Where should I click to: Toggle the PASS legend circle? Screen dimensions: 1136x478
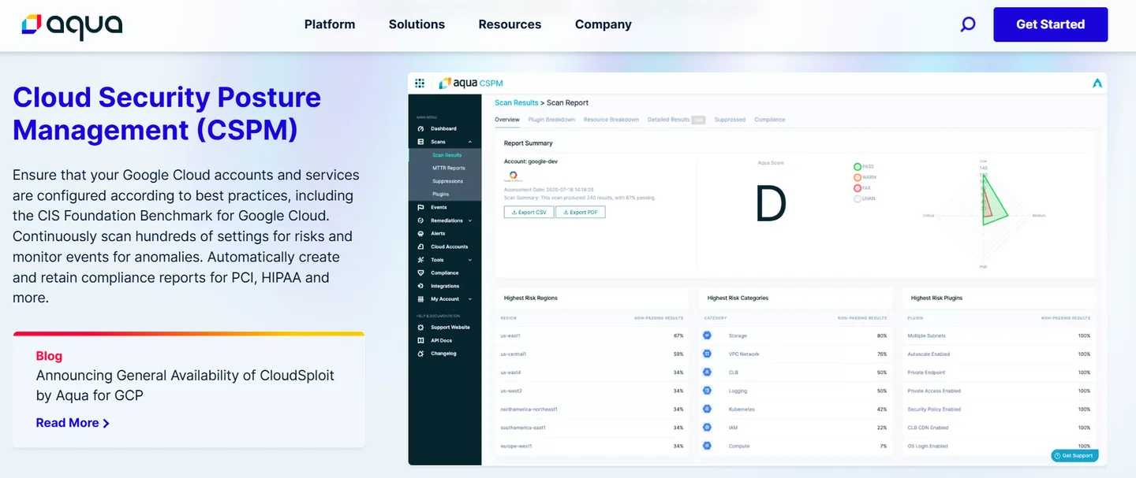[x=857, y=167]
